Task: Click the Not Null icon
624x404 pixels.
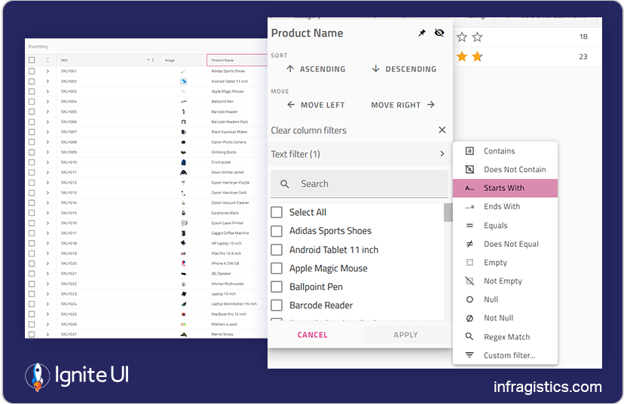Action: pyautogui.click(x=470, y=318)
